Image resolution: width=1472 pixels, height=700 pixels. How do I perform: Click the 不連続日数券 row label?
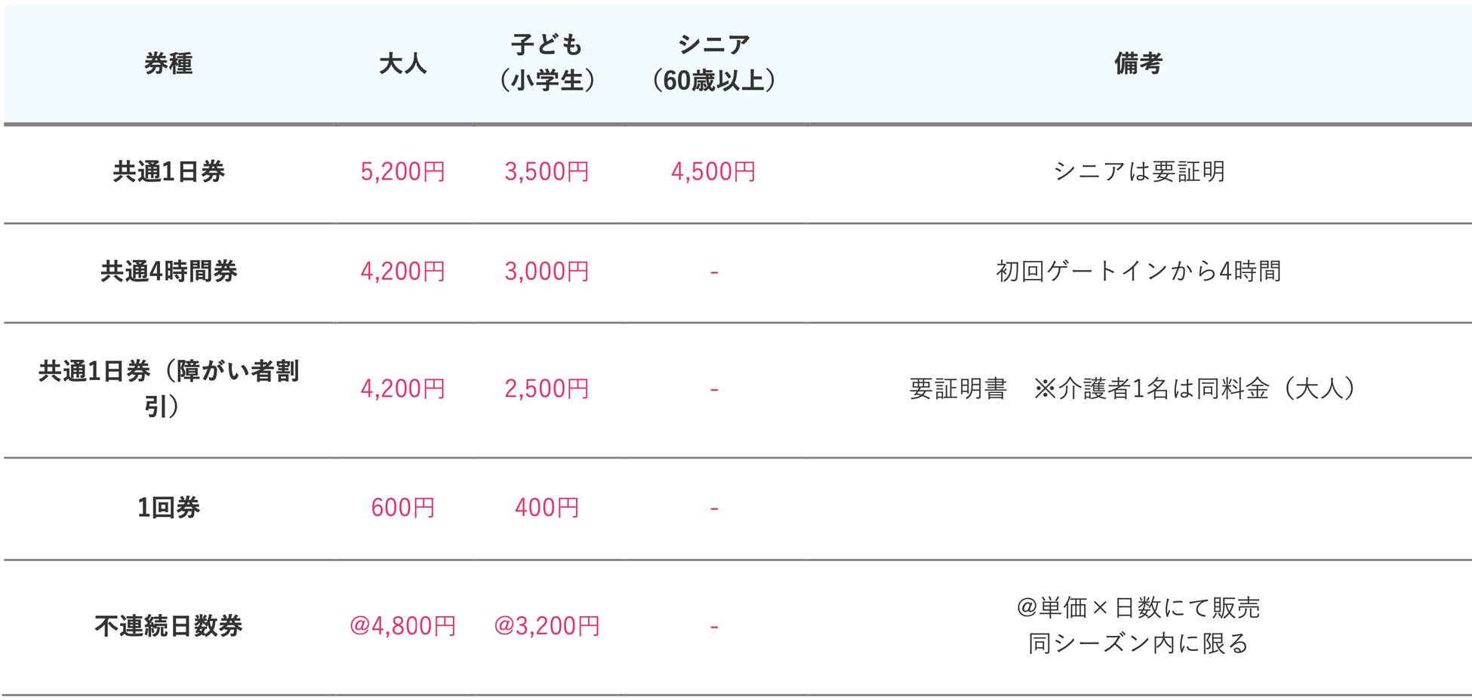click(168, 626)
